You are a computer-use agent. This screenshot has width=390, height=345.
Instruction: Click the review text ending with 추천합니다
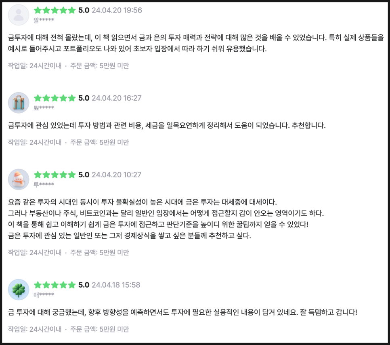tap(166, 126)
